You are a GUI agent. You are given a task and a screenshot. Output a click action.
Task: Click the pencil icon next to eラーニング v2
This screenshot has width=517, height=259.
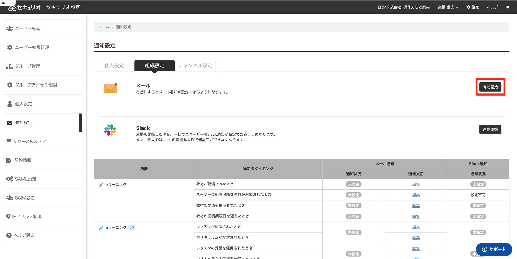[101, 228]
